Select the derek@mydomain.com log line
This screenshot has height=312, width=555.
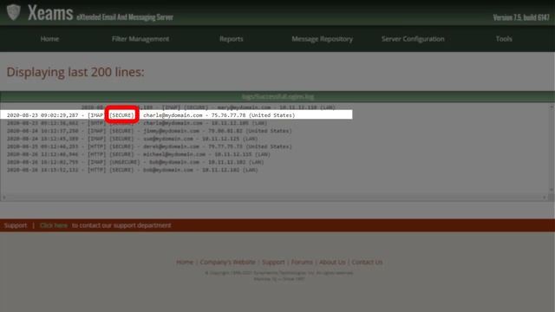pyautogui.click(x=149, y=146)
